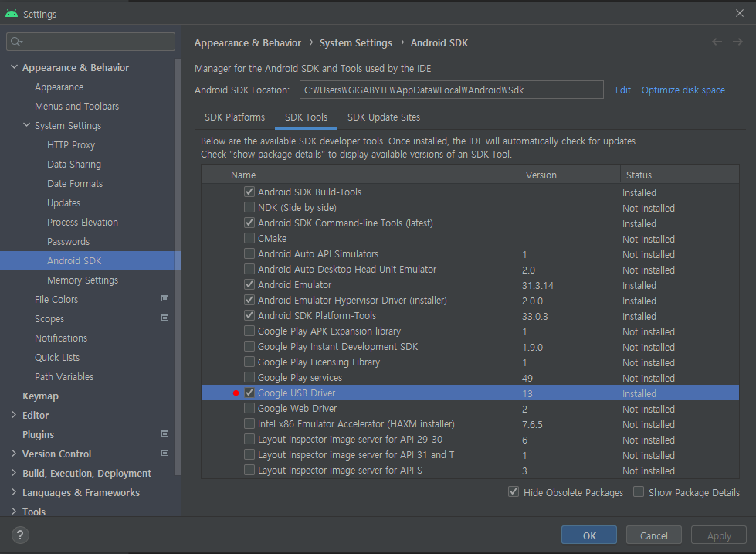The height and width of the screenshot is (554, 756).
Task: Enable Intel x86 Emulator Accelerator checkbox
Action: point(249,423)
